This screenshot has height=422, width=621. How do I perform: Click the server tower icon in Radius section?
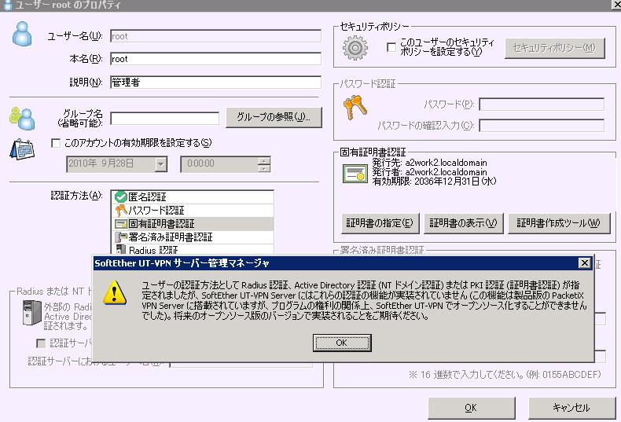click(x=31, y=313)
